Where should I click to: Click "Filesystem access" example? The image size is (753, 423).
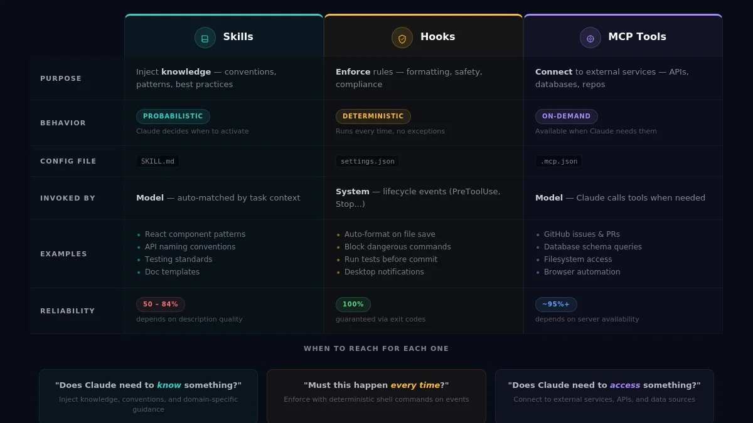(x=578, y=259)
